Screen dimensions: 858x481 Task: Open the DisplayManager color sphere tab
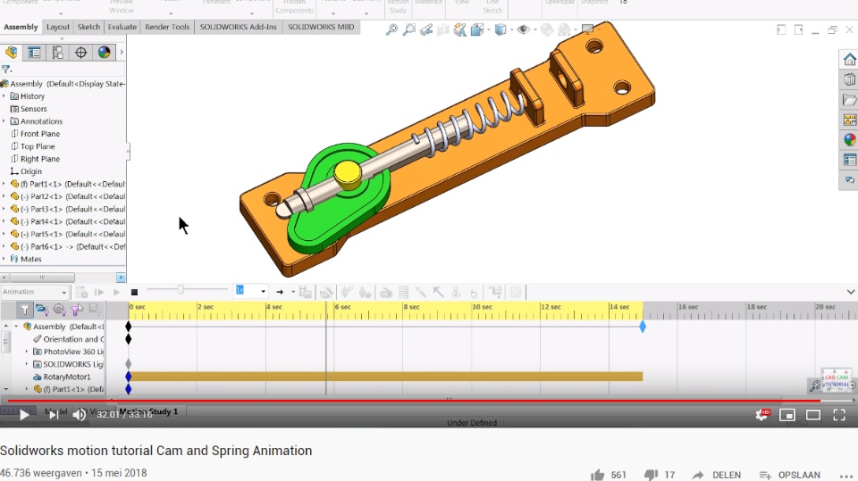104,52
